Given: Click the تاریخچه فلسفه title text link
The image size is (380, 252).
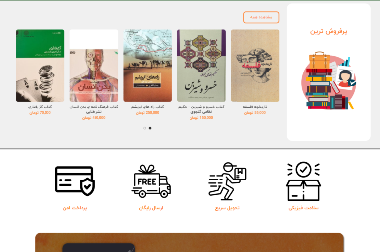Looking at the screenshot, I should [255, 107].
